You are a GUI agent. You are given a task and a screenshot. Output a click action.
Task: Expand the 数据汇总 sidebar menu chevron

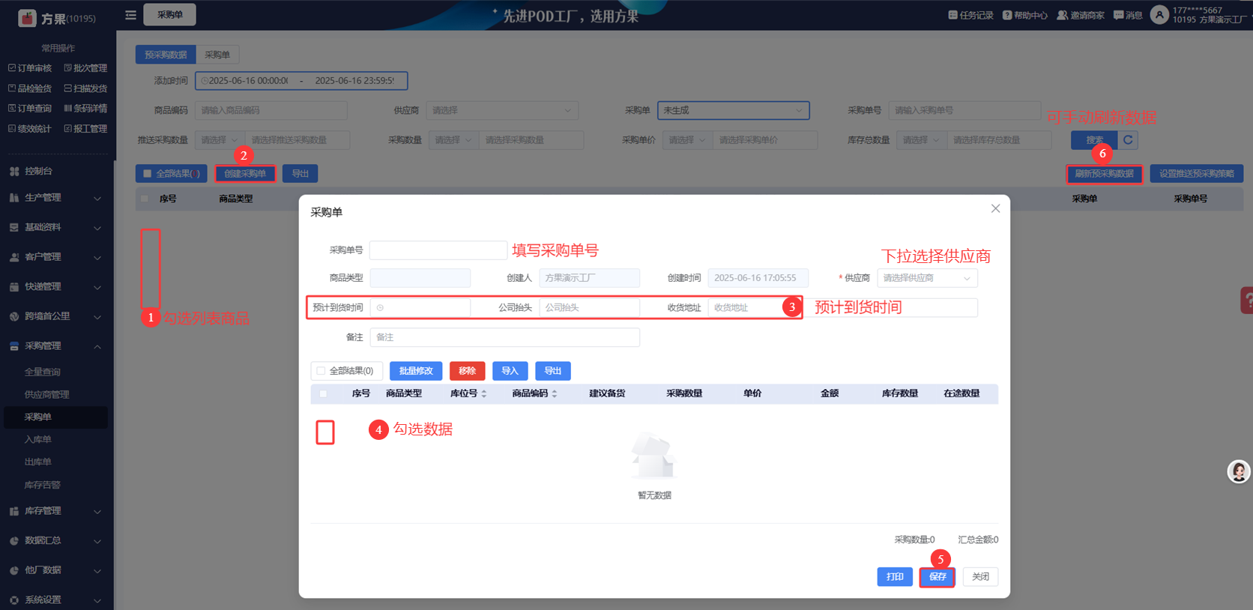(97, 541)
